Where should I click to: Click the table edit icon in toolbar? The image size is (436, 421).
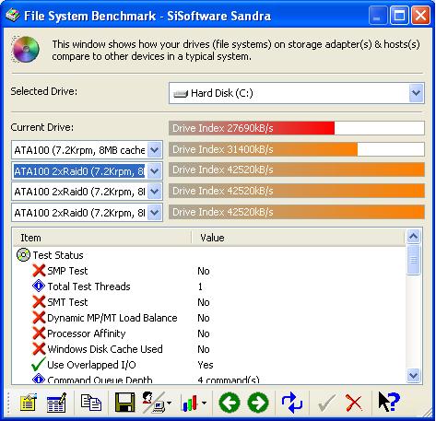56,403
